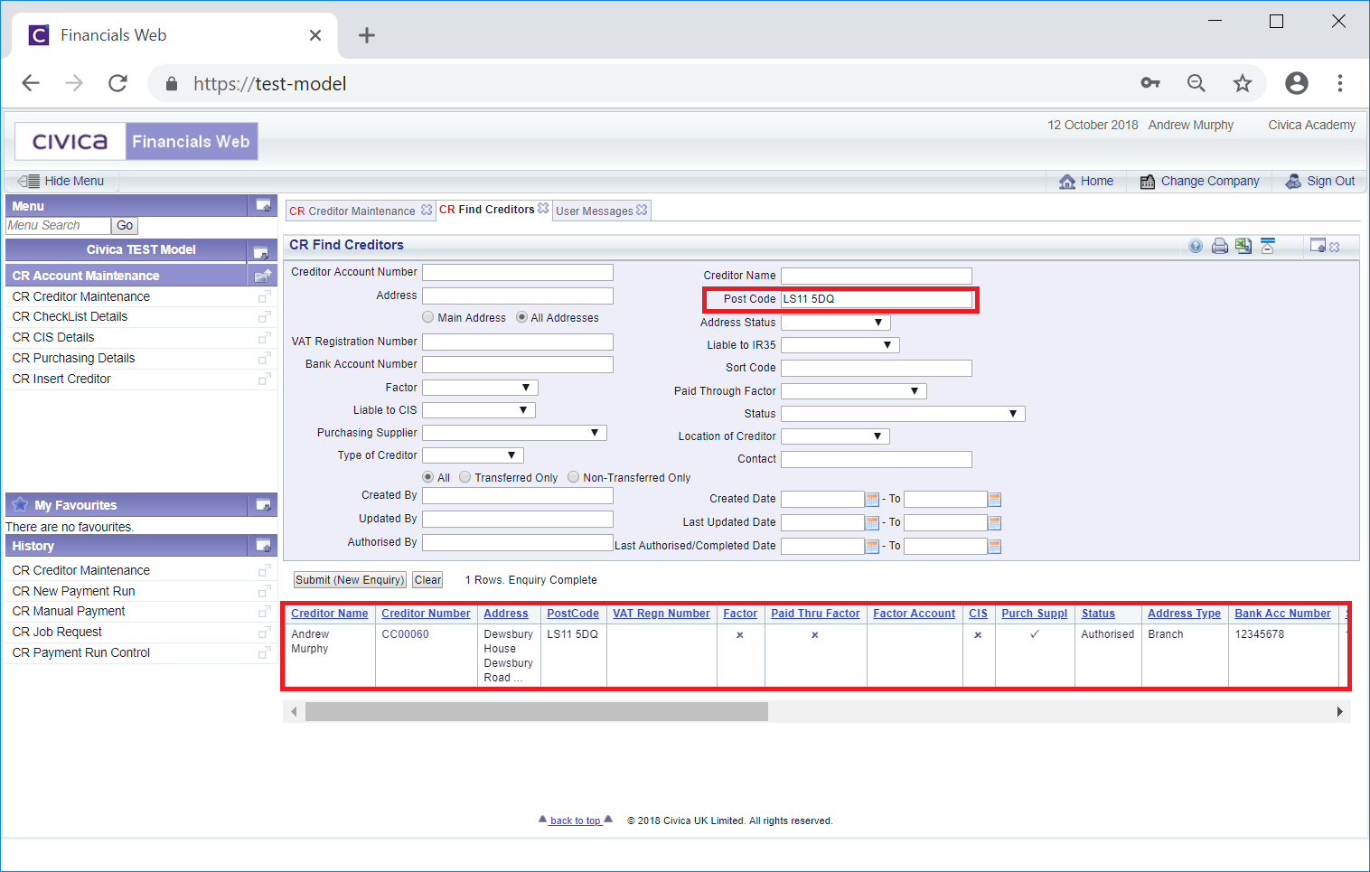Select the Main Address radio button
Image resolution: width=1370 pixels, height=872 pixels.
[x=427, y=317]
